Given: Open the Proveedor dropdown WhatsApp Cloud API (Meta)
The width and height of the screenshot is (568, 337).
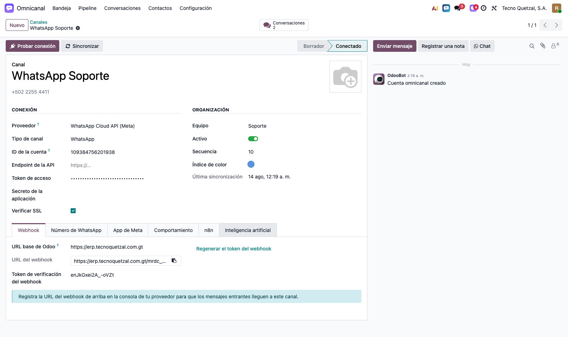Looking at the screenshot, I should click(x=126, y=126).
